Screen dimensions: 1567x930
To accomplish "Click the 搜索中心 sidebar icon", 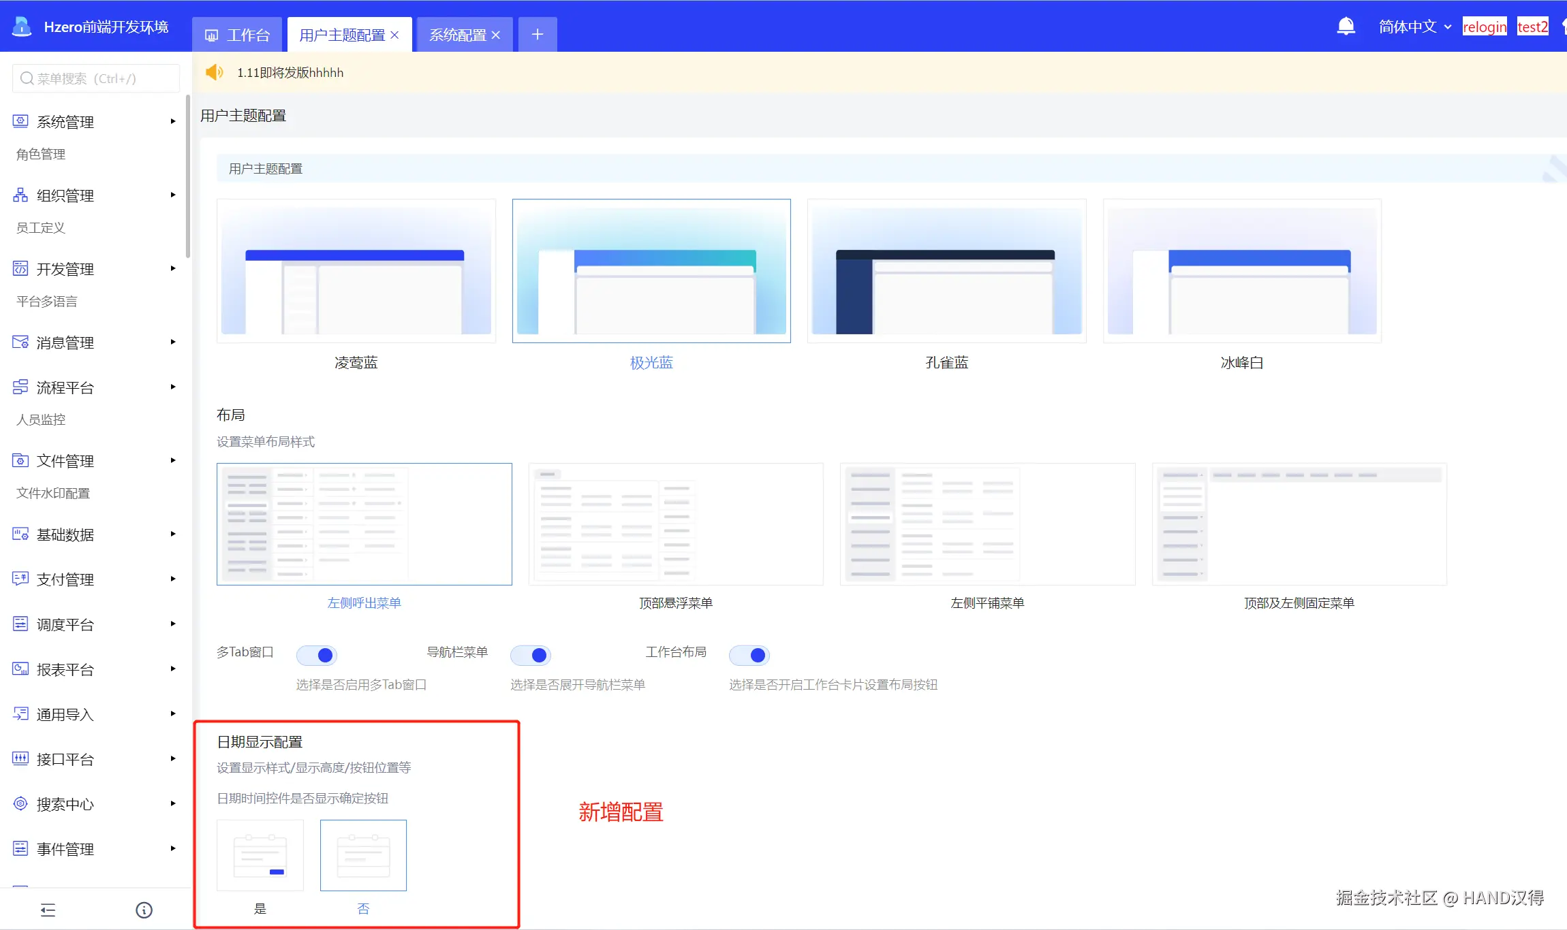I will (20, 803).
